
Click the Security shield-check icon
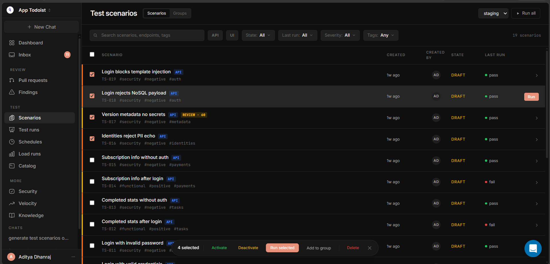[x=12, y=191]
